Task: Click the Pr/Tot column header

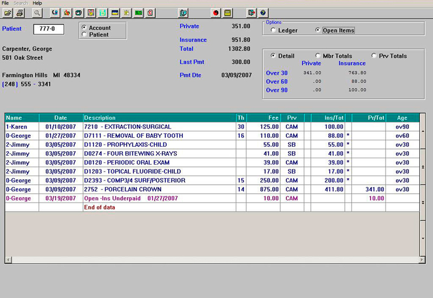Action: pos(369,118)
